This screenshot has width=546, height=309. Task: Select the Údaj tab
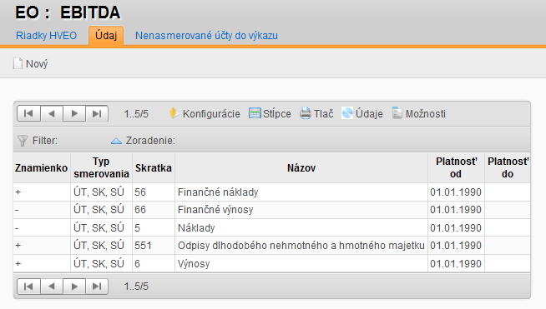pos(106,36)
